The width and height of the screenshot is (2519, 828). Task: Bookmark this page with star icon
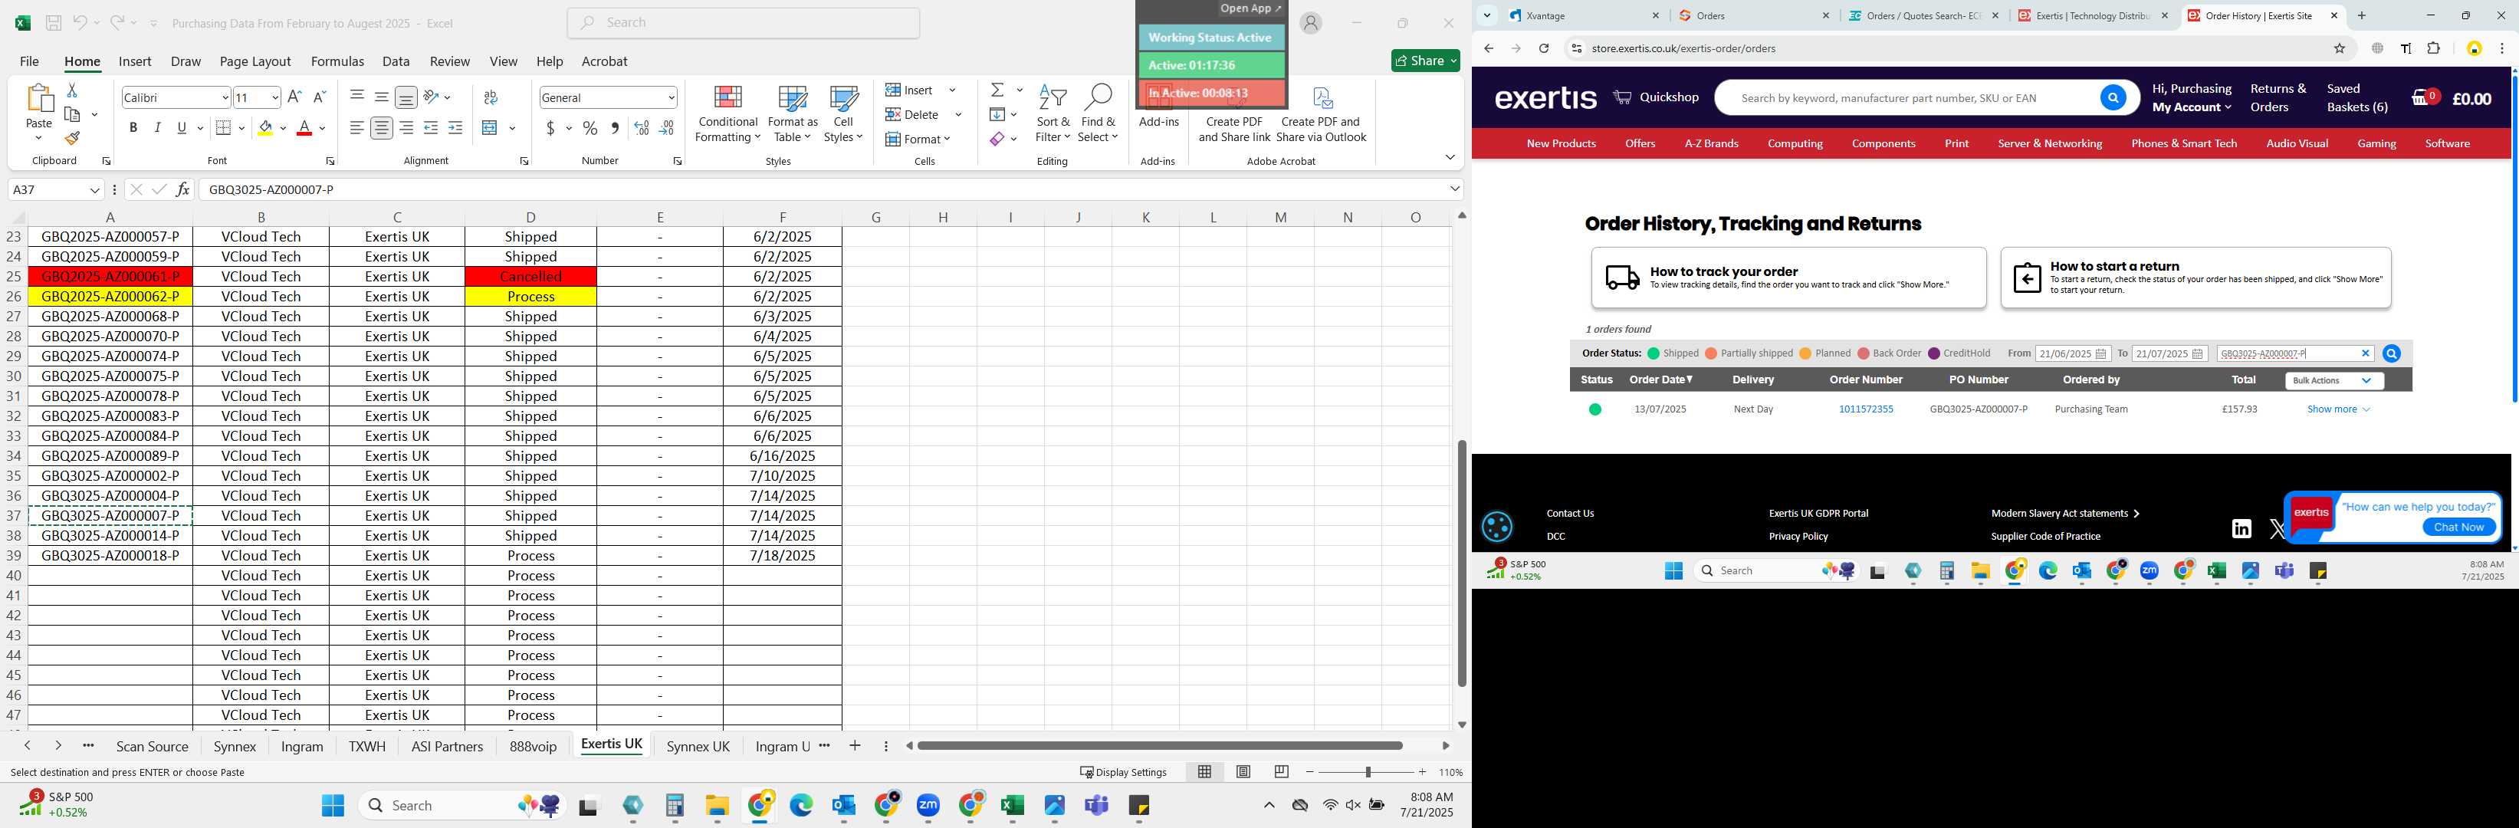pyautogui.click(x=2340, y=49)
